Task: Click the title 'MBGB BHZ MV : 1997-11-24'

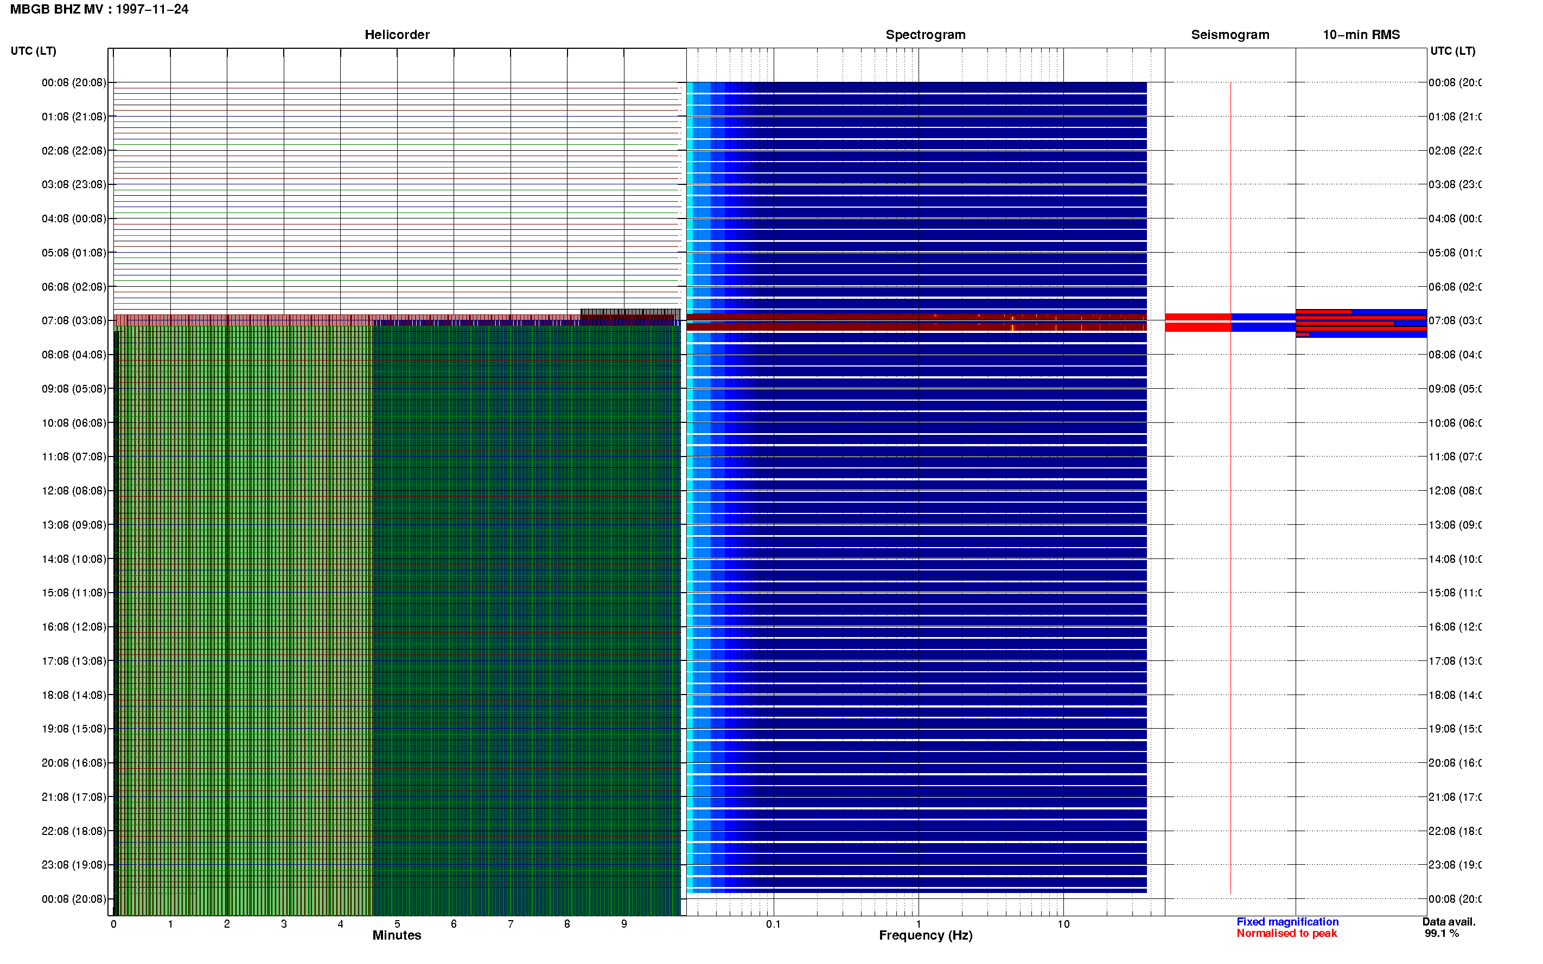Action: (99, 9)
